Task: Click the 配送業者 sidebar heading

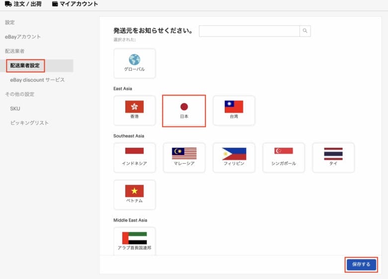Action: pyautogui.click(x=14, y=51)
